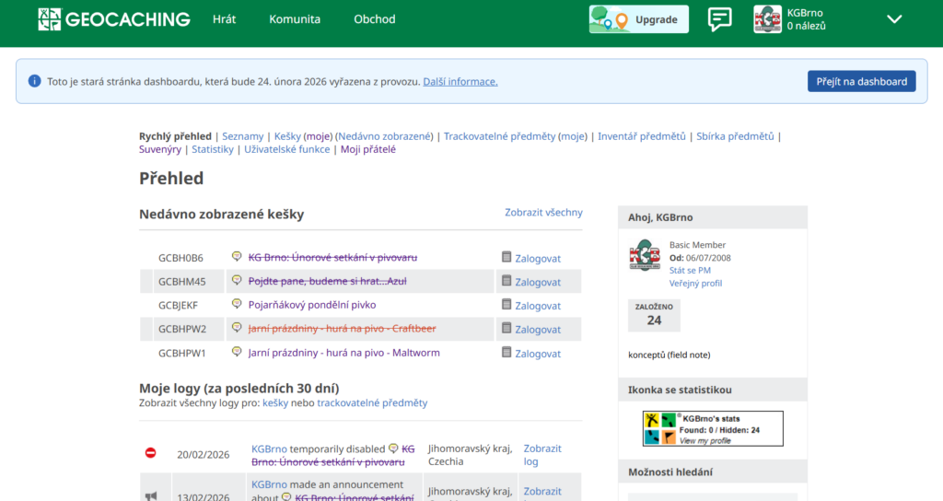
Task: Open the Obchod menu
Action: pyautogui.click(x=375, y=19)
